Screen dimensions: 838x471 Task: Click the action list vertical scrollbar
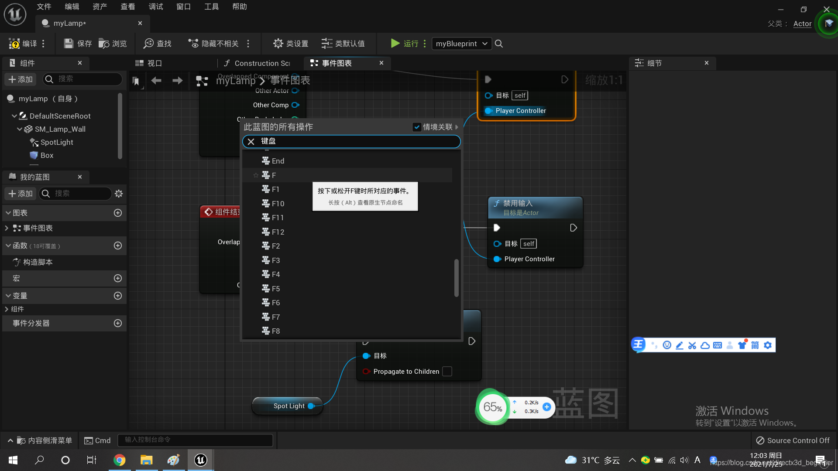pos(457,278)
